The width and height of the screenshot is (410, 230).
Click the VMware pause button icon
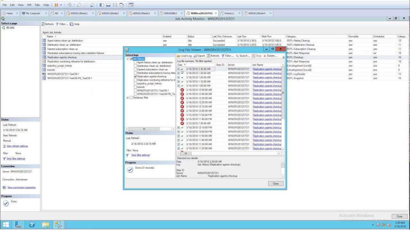(56, 5)
